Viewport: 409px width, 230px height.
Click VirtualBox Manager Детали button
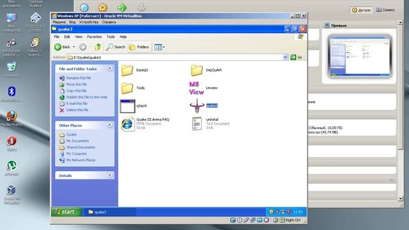361,10
